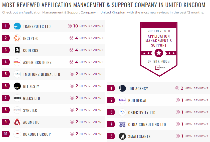The height and width of the screenshot is (142, 210).
Task: Open the Incepteo orange logo
Action: coord(17,38)
